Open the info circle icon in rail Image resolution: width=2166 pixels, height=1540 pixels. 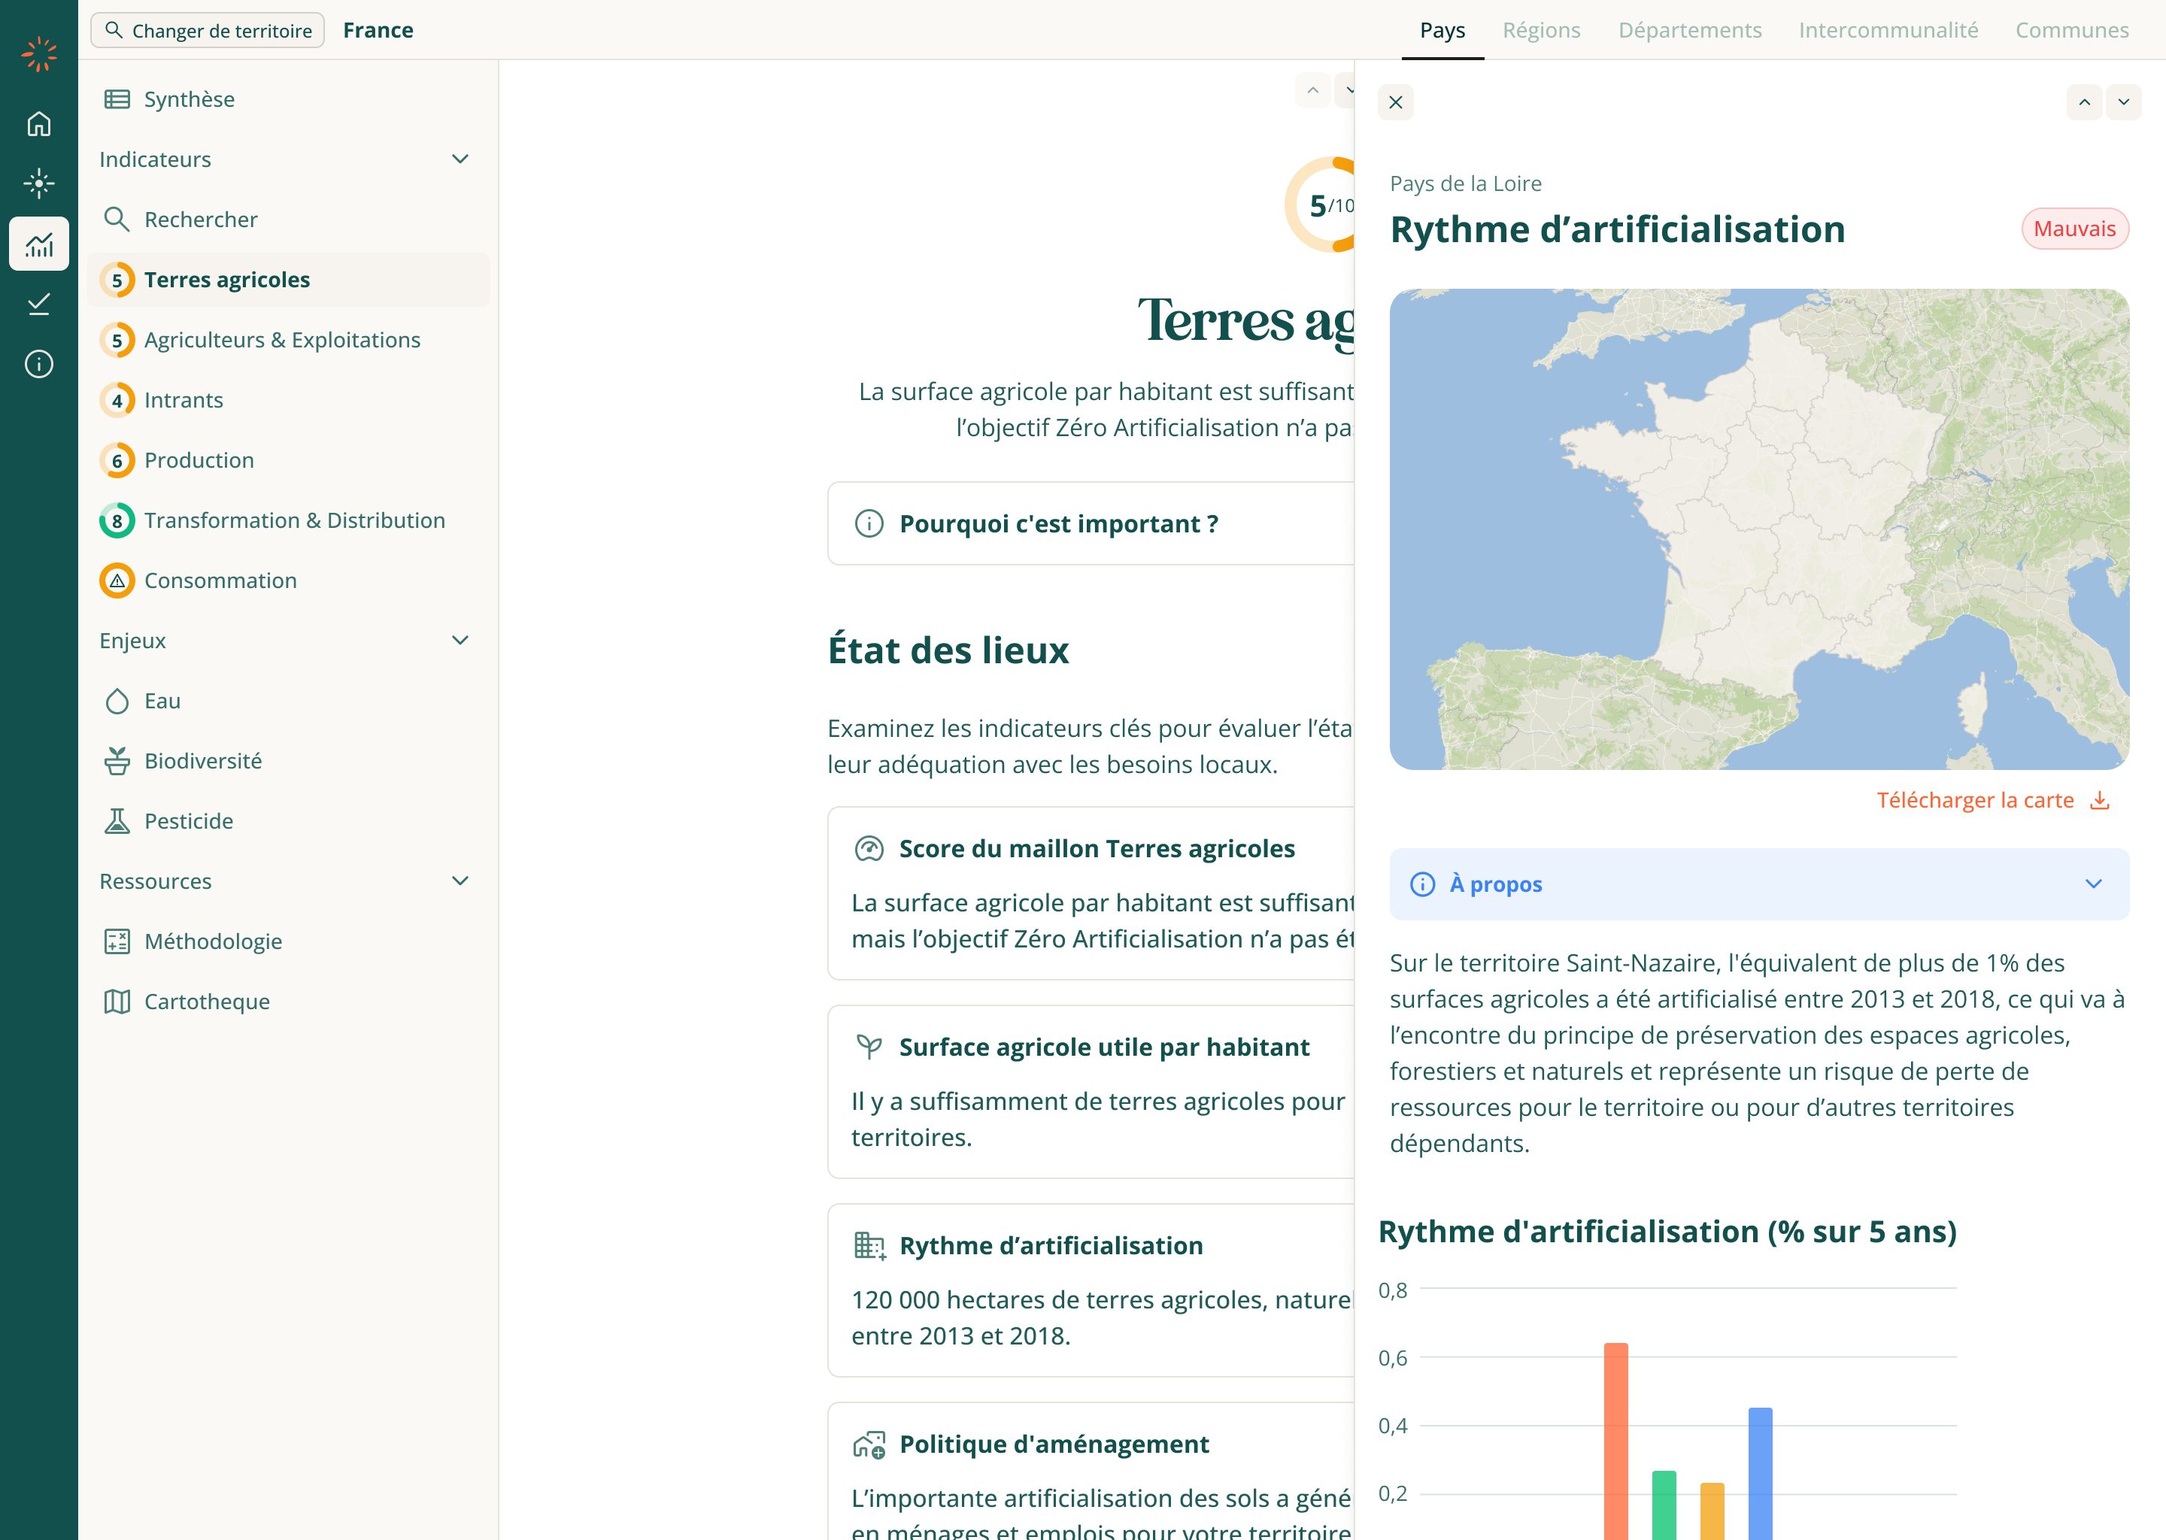[x=39, y=364]
